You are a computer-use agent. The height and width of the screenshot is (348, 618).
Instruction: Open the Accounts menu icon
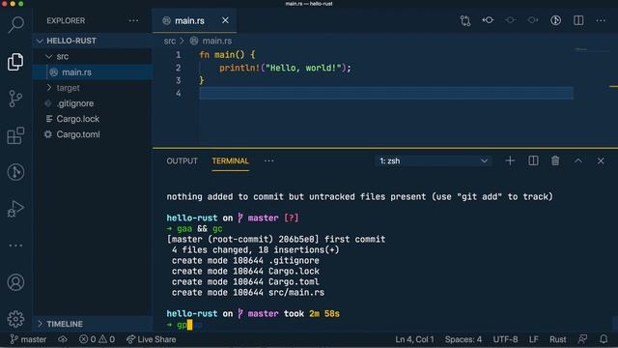click(x=15, y=282)
